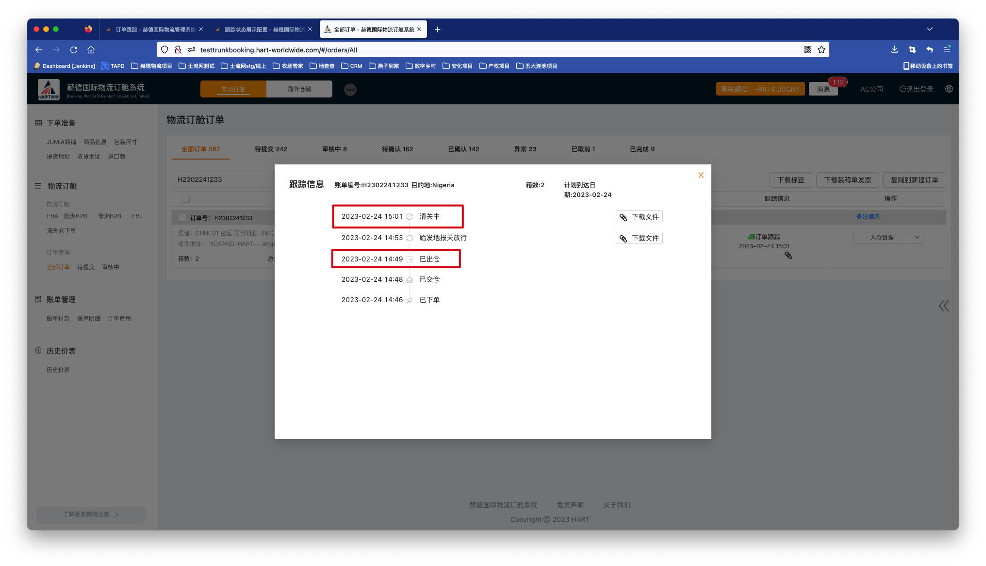The height and width of the screenshot is (566, 986).
Task: Switch to 海外仓储 tab
Action: coord(299,89)
